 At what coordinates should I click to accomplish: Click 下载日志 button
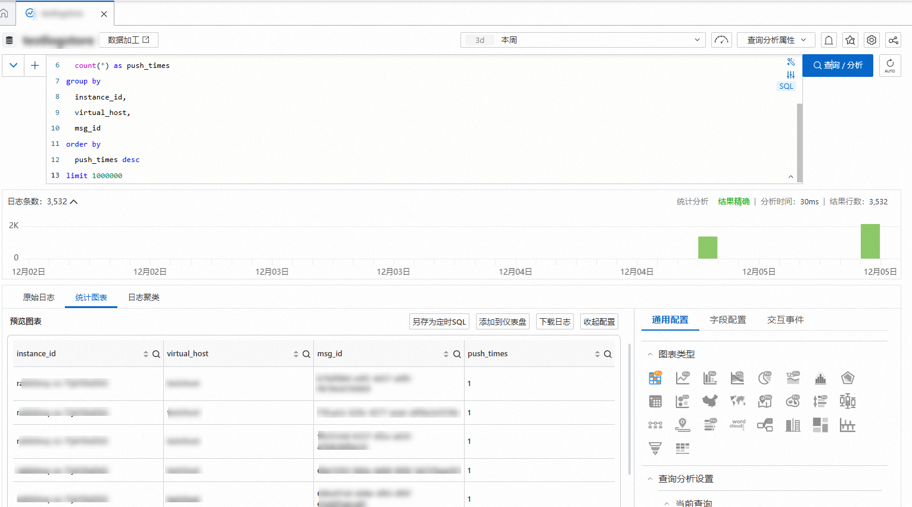click(555, 322)
